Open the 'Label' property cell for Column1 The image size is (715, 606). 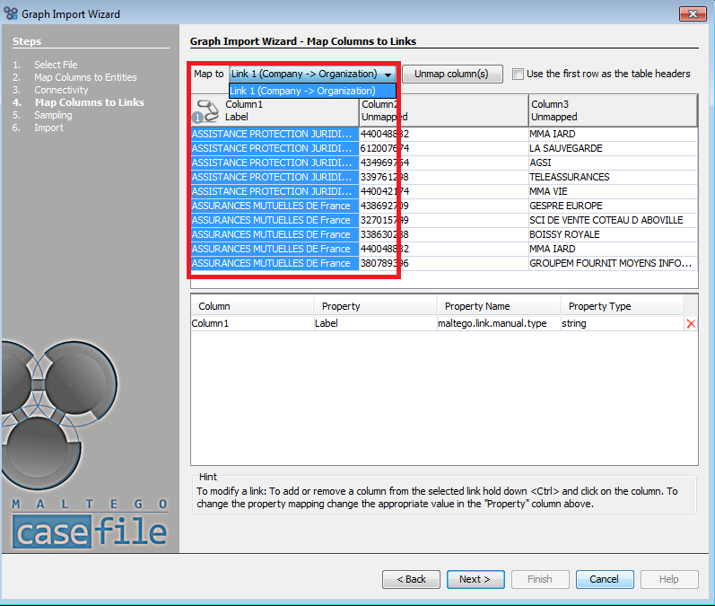(375, 323)
